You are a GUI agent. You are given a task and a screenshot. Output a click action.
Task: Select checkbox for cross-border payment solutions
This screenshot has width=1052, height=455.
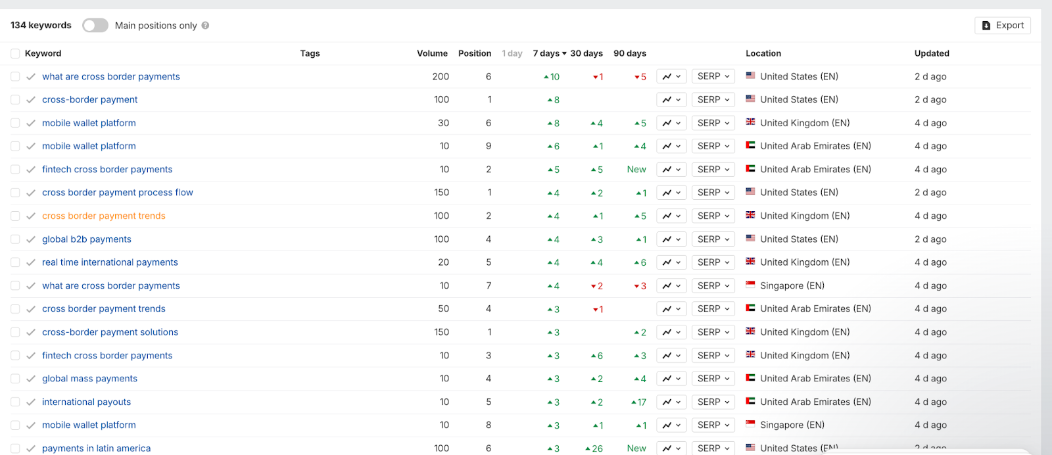(15, 332)
